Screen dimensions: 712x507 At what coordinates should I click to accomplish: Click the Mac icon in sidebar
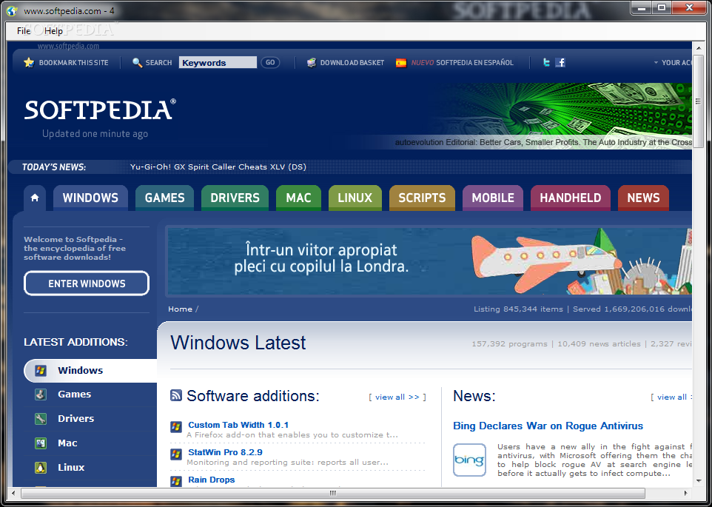pyautogui.click(x=41, y=443)
